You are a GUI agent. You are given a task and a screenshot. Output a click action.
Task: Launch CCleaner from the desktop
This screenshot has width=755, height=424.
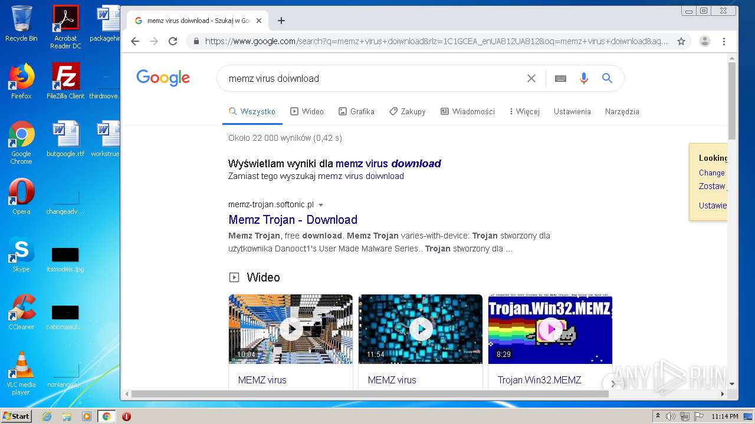coord(21,312)
